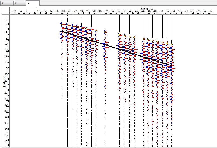The image size is (217, 148).
Task: Click the yellow pick on the isolated 36 m trace
Action: coord(119,34)
